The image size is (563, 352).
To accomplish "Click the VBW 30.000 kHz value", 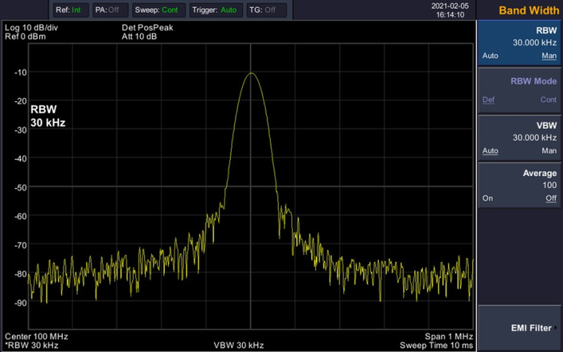I will point(535,137).
